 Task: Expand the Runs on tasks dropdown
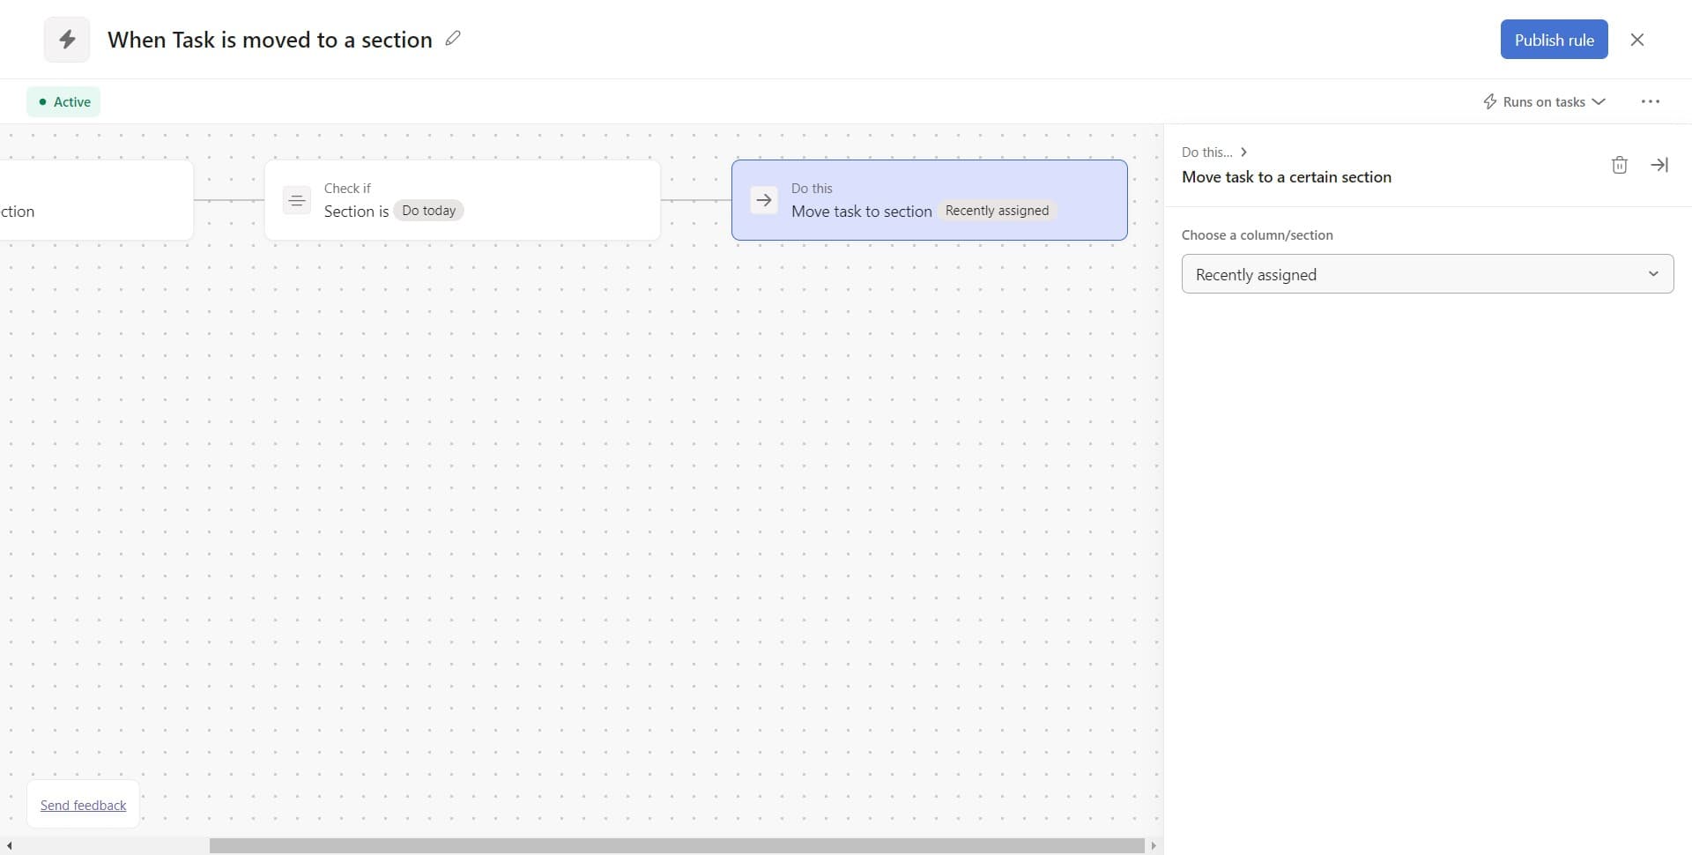tap(1544, 102)
